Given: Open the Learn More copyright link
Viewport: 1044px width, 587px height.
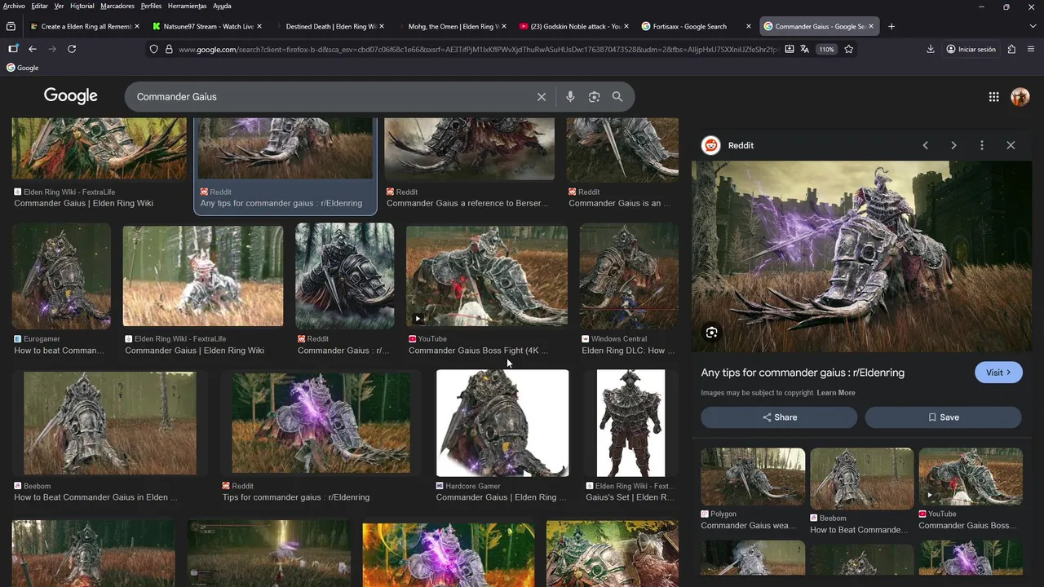Looking at the screenshot, I should click(x=836, y=393).
